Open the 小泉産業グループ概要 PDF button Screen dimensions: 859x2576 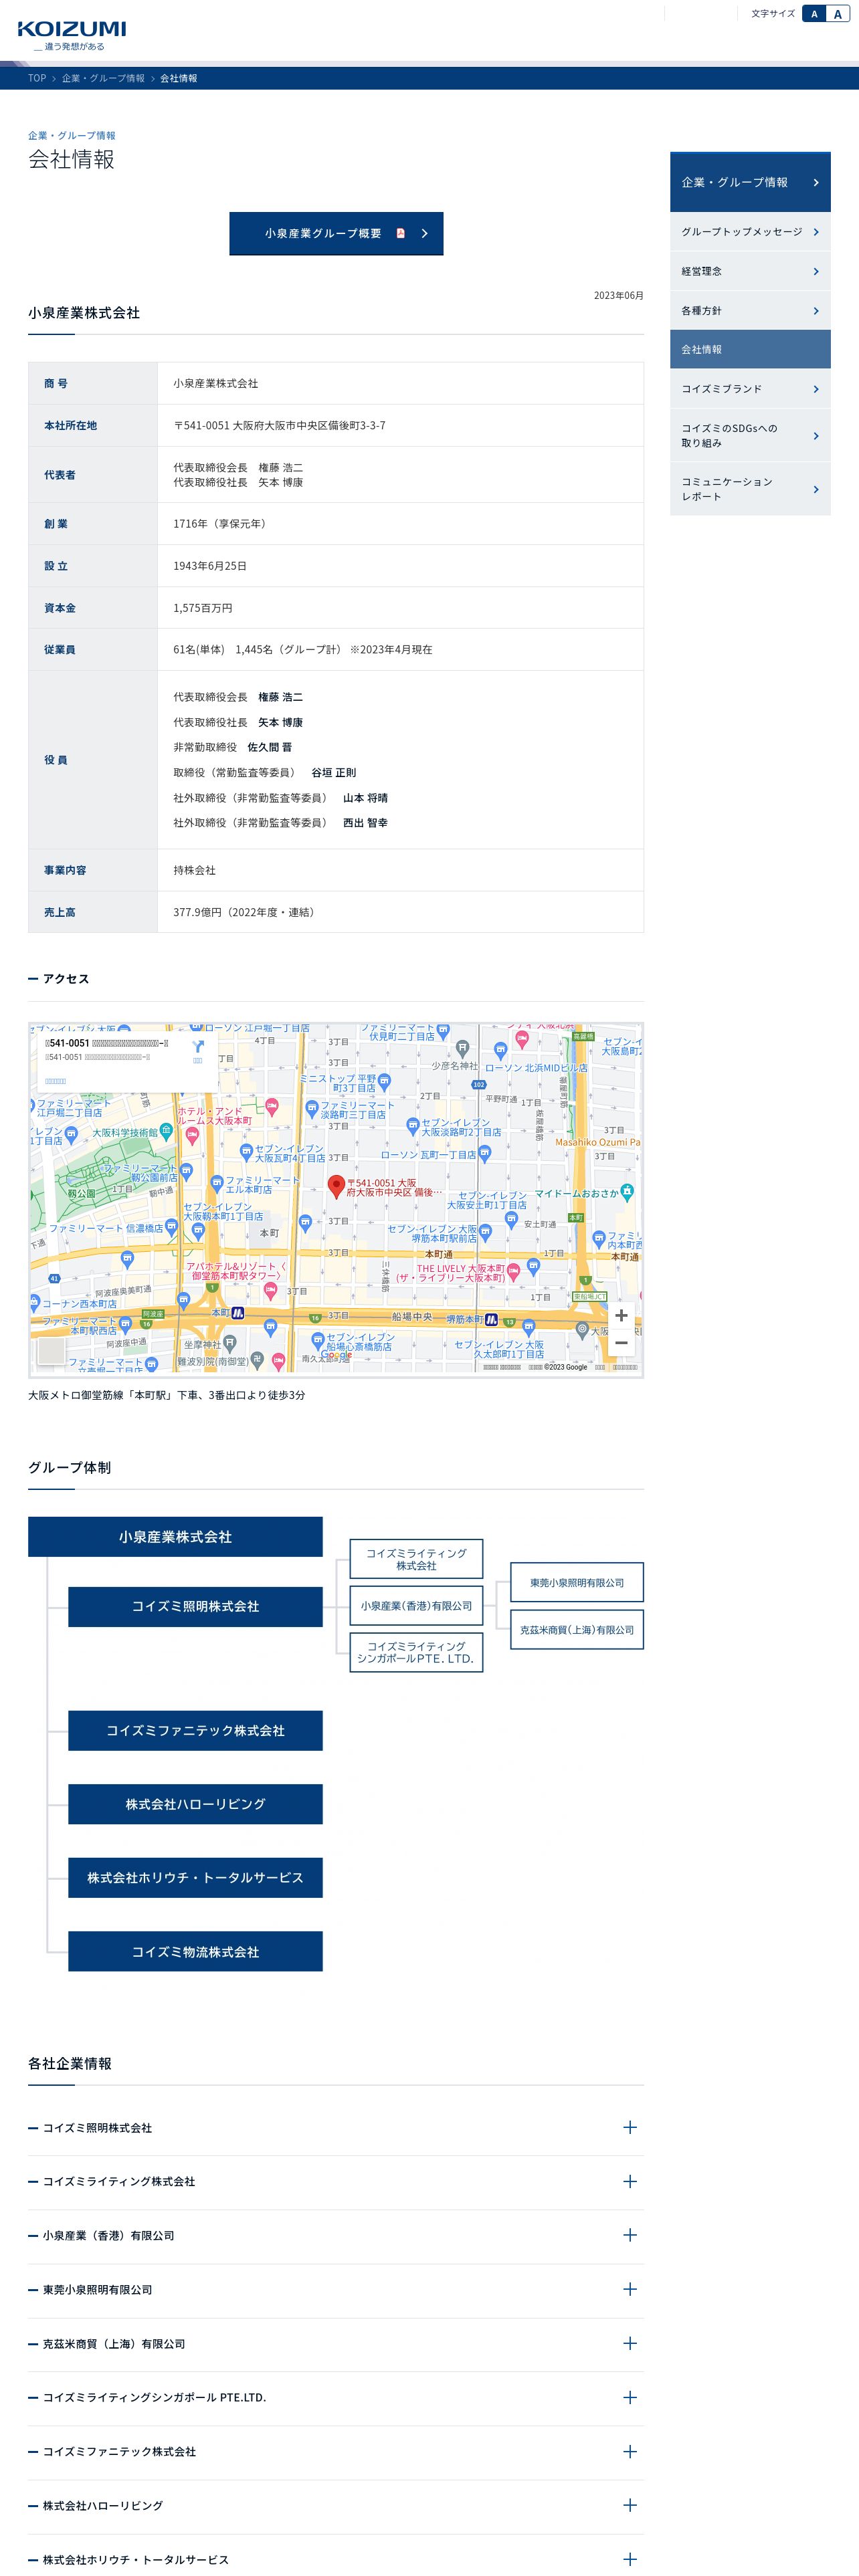point(336,233)
